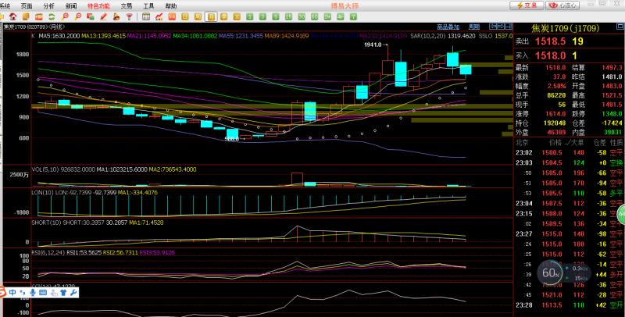Click the 卖出 price 1518.5
The image size is (625, 317).
550,41
